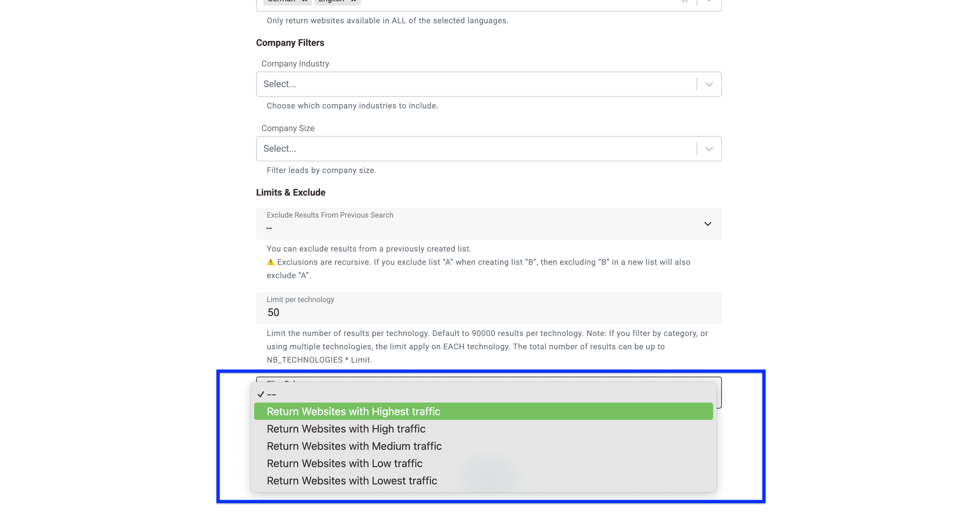Viewport: 978px width, 531px height.
Task: Click the warning triangle beside exclusions note
Action: [271, 262]
